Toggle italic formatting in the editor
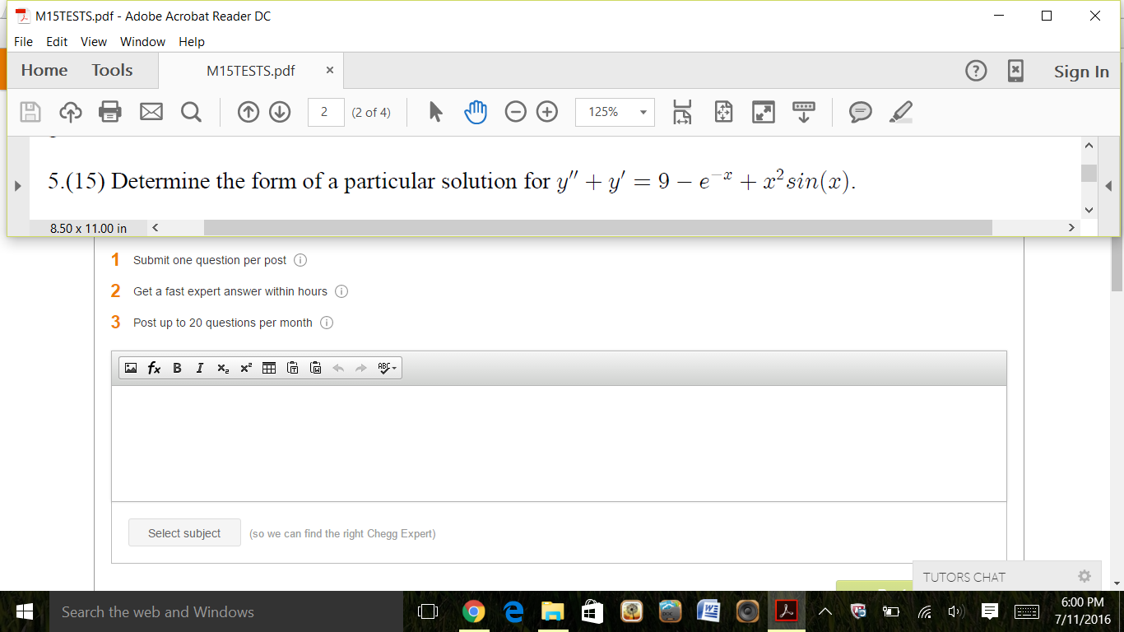 (x=200, y=368)
